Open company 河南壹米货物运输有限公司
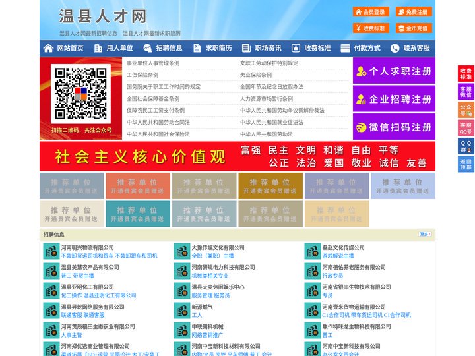 (x=354, y=307)
